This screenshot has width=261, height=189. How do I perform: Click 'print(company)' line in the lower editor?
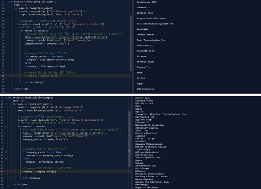tap(32, 178)
